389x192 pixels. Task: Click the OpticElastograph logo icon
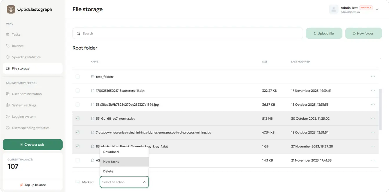tap(11, 9)
